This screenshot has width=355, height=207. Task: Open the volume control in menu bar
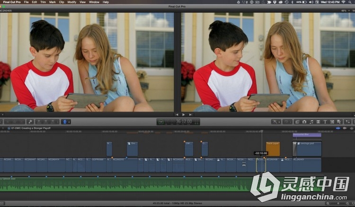[311, 2]
